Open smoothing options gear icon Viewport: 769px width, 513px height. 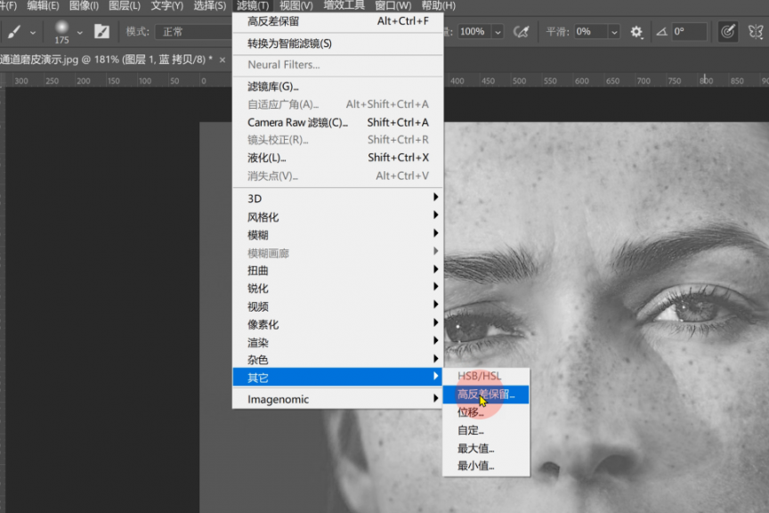click(x=636, y=31)
